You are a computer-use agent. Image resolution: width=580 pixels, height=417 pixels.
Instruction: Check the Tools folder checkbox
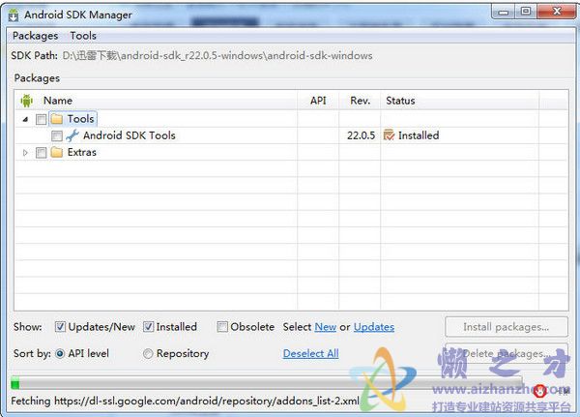pos(41,119)
